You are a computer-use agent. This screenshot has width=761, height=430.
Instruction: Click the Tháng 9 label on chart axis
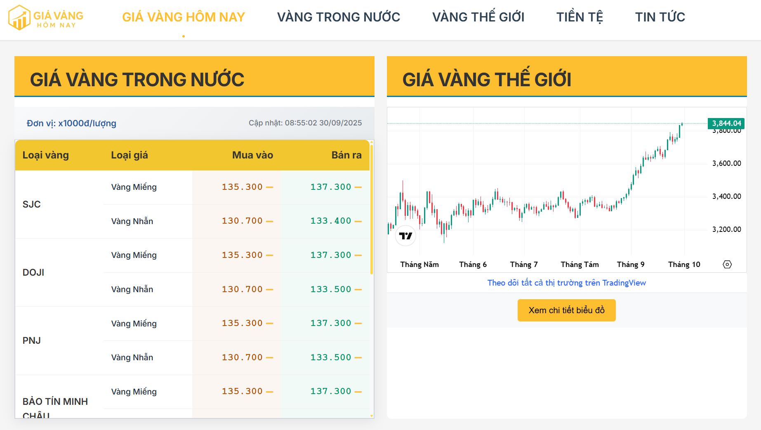click(x=630, y=265)
